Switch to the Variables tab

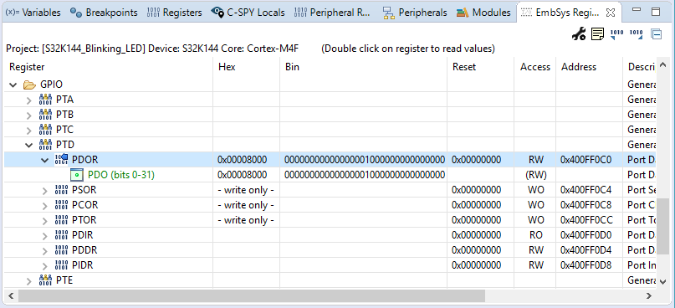(x=33, y=13)
